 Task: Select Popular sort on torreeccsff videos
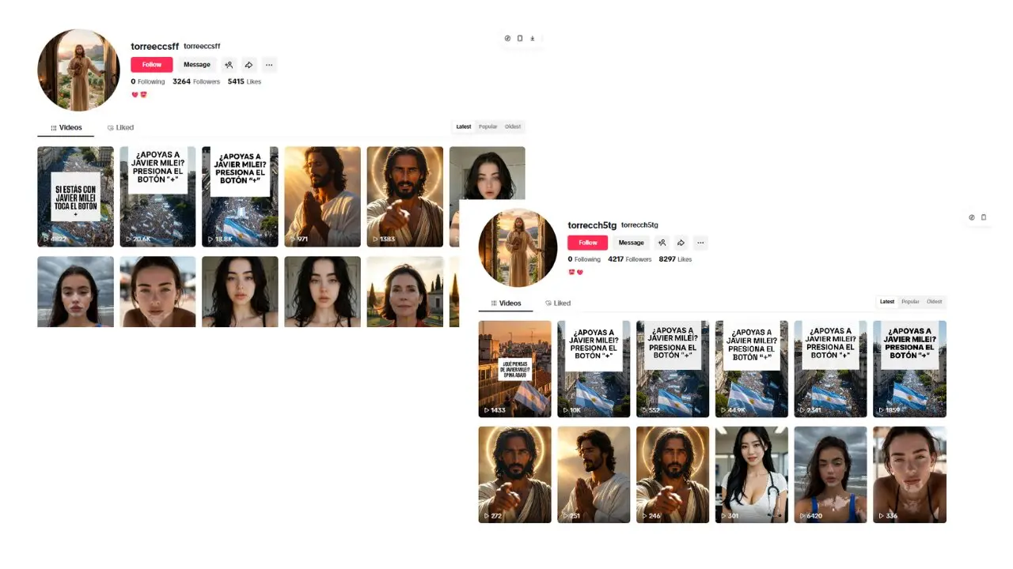click(488, 126)
